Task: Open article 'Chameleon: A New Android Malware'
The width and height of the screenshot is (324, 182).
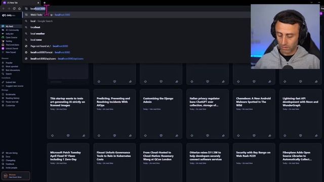Action: tap(253, 102)
